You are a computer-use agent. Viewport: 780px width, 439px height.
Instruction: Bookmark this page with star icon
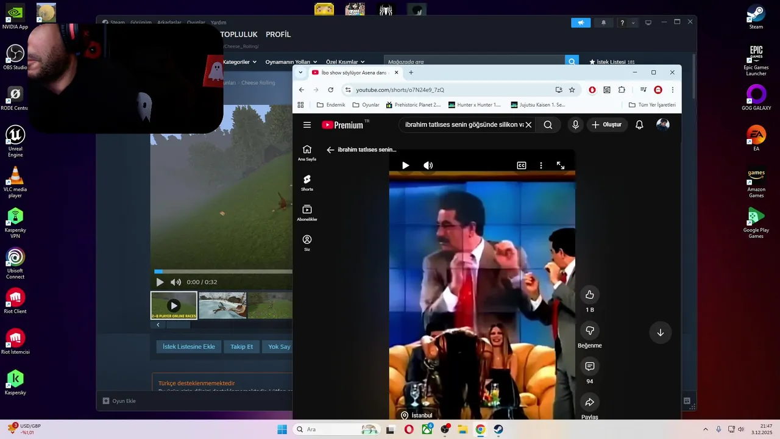pos(572,90)
